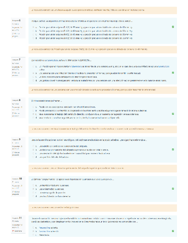
Task: Click feedback 'una enfermedad pulmonar' correct answer
Action: 103,208
